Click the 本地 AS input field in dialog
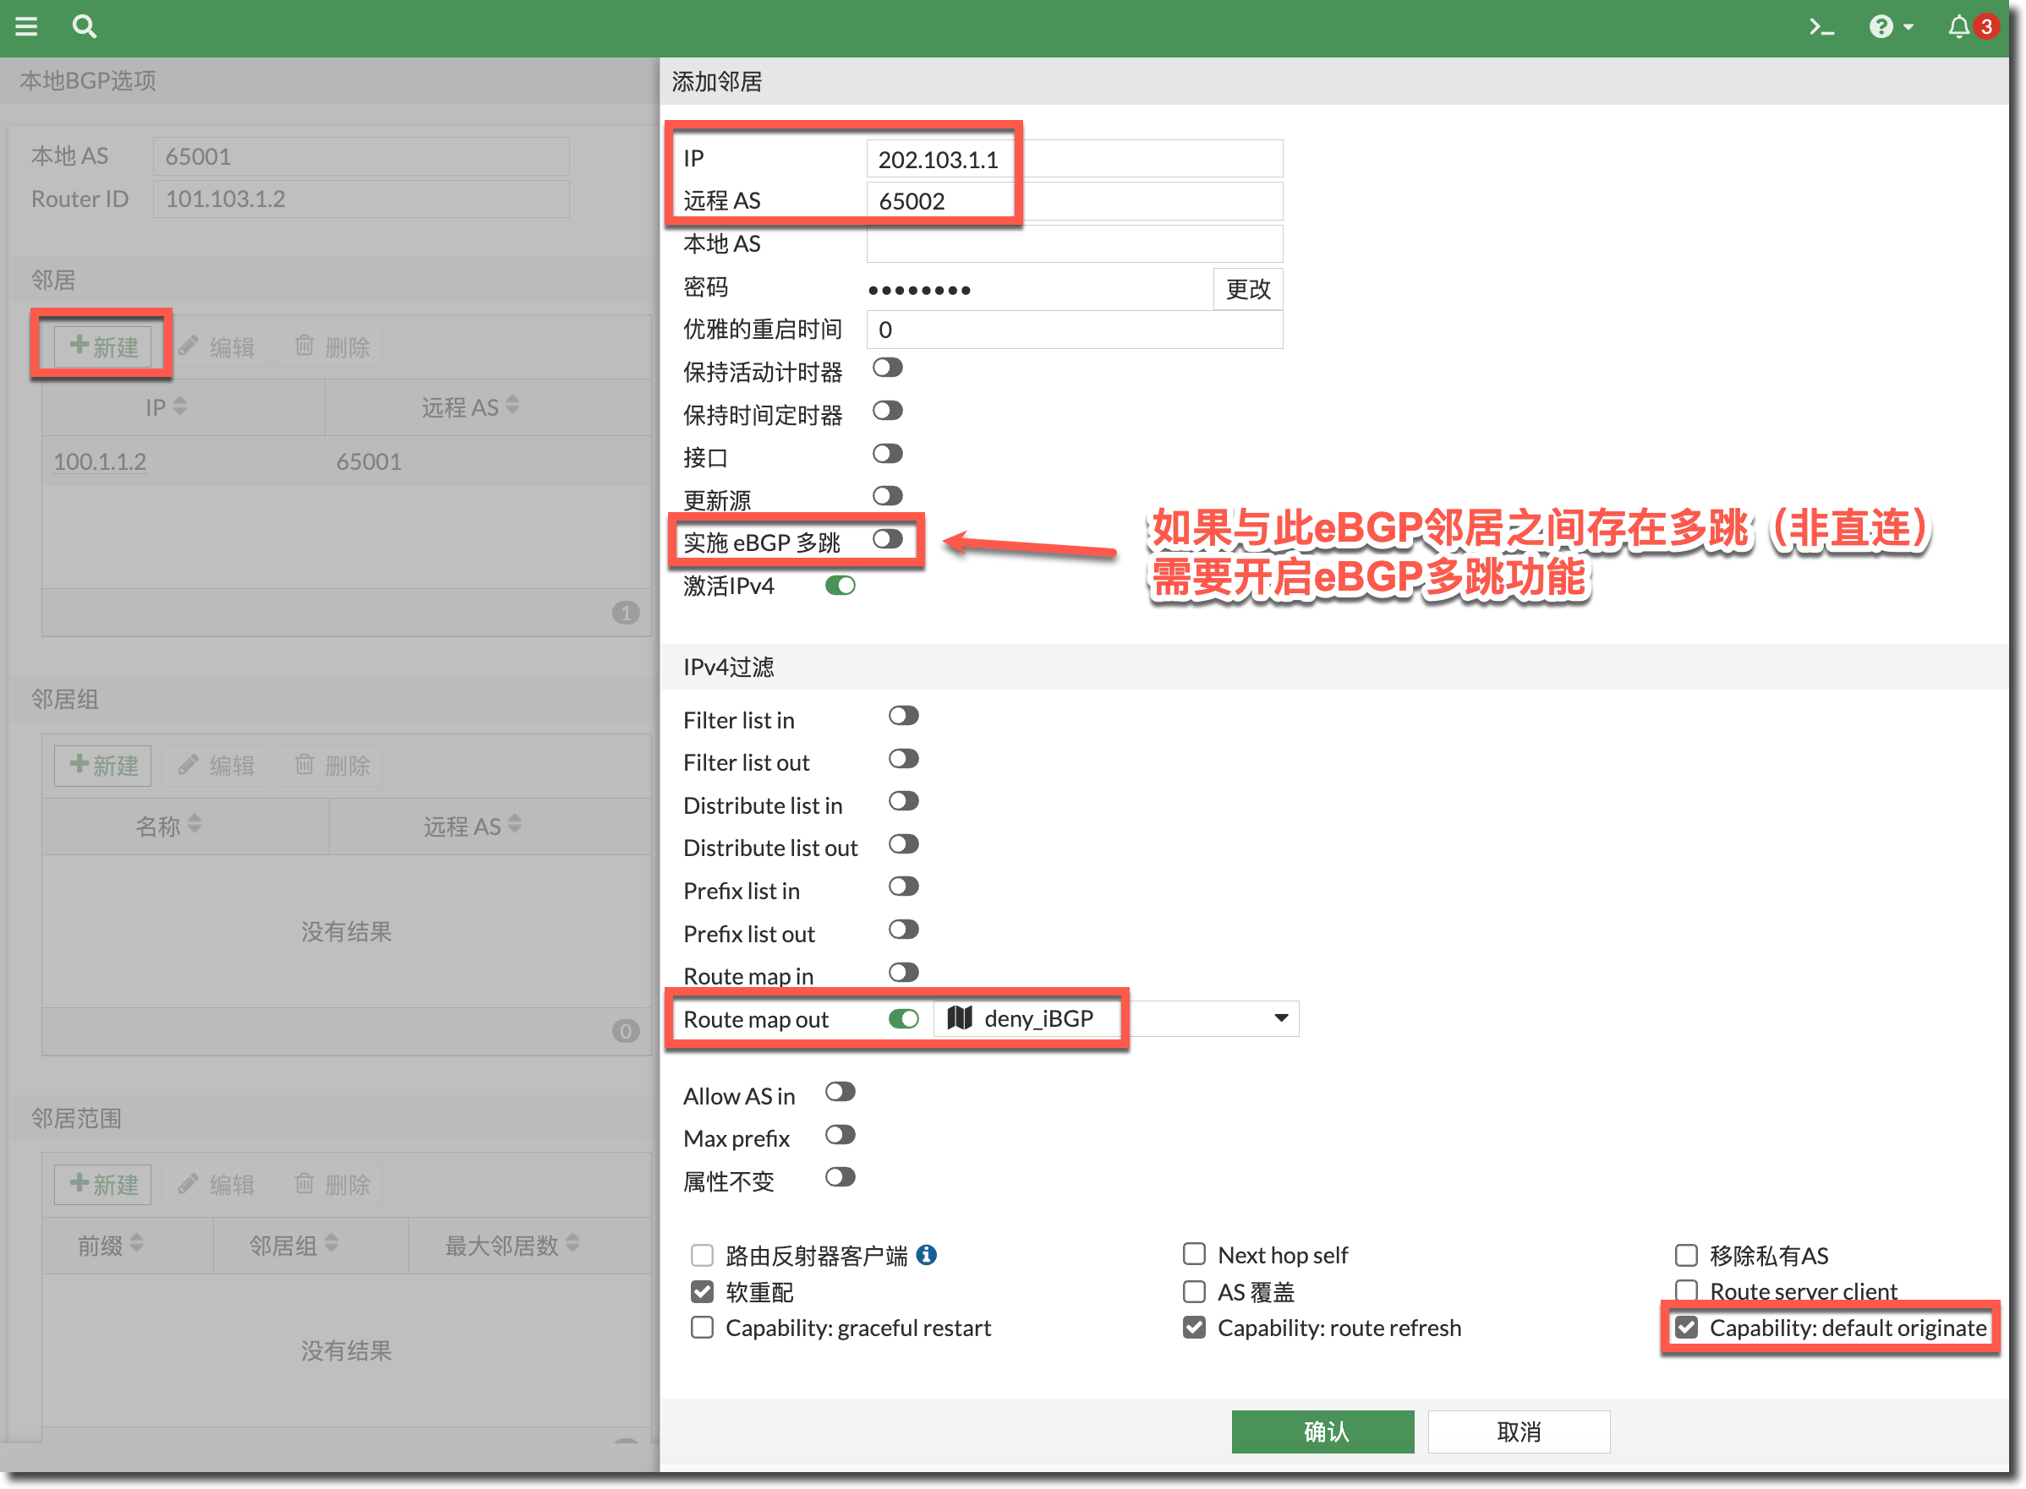Image resolution: width=2026 pixels, height=1489 pixels. pos(1073,243)
